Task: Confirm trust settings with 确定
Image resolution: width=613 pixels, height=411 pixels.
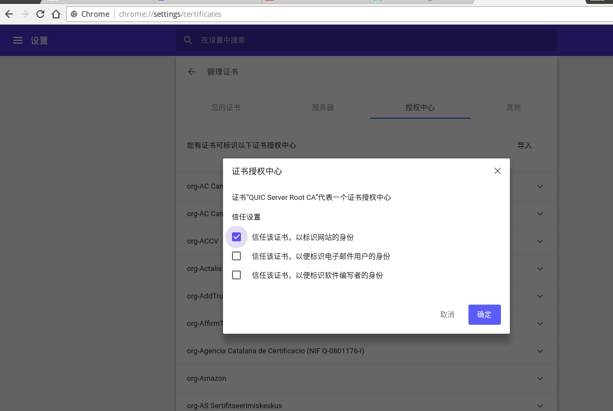Action: click(x=484, y=315)
